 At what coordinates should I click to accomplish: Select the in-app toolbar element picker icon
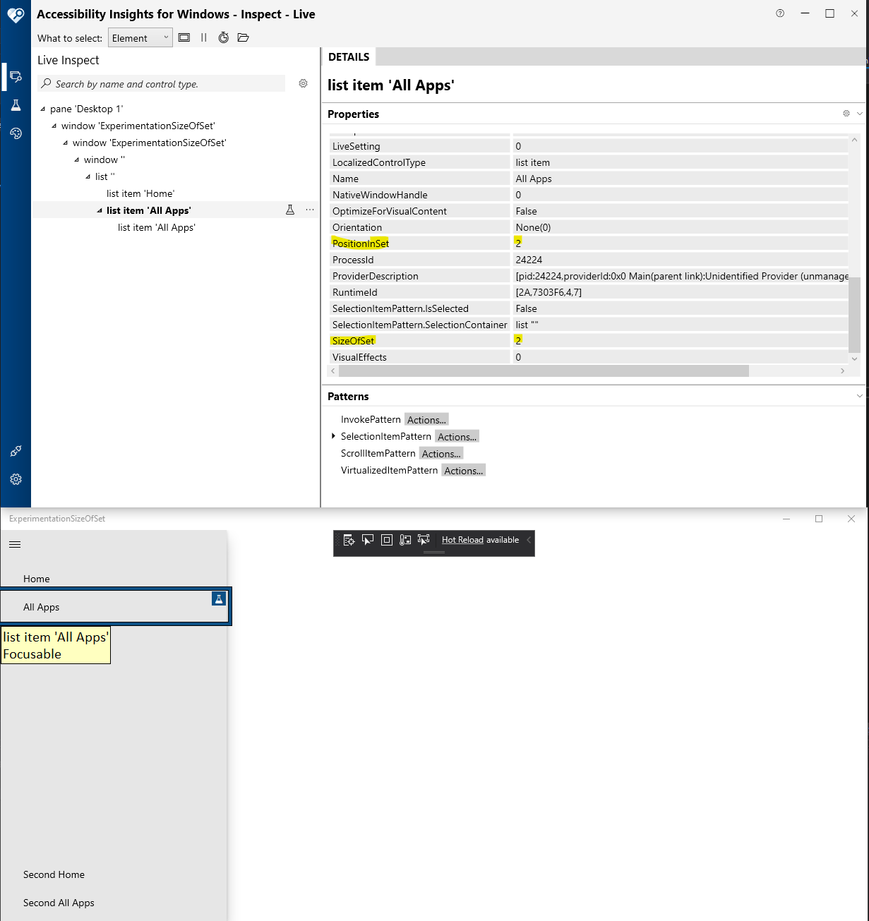423,539
